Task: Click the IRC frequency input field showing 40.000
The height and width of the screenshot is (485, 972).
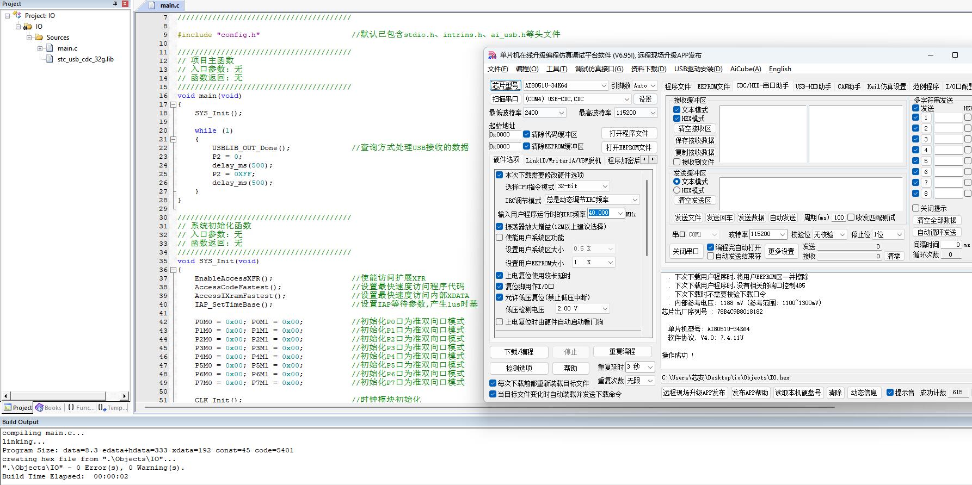Action: 601,213
